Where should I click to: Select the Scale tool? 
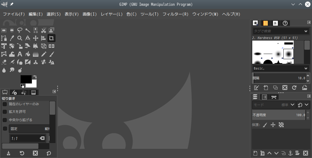tap(20, 46)
